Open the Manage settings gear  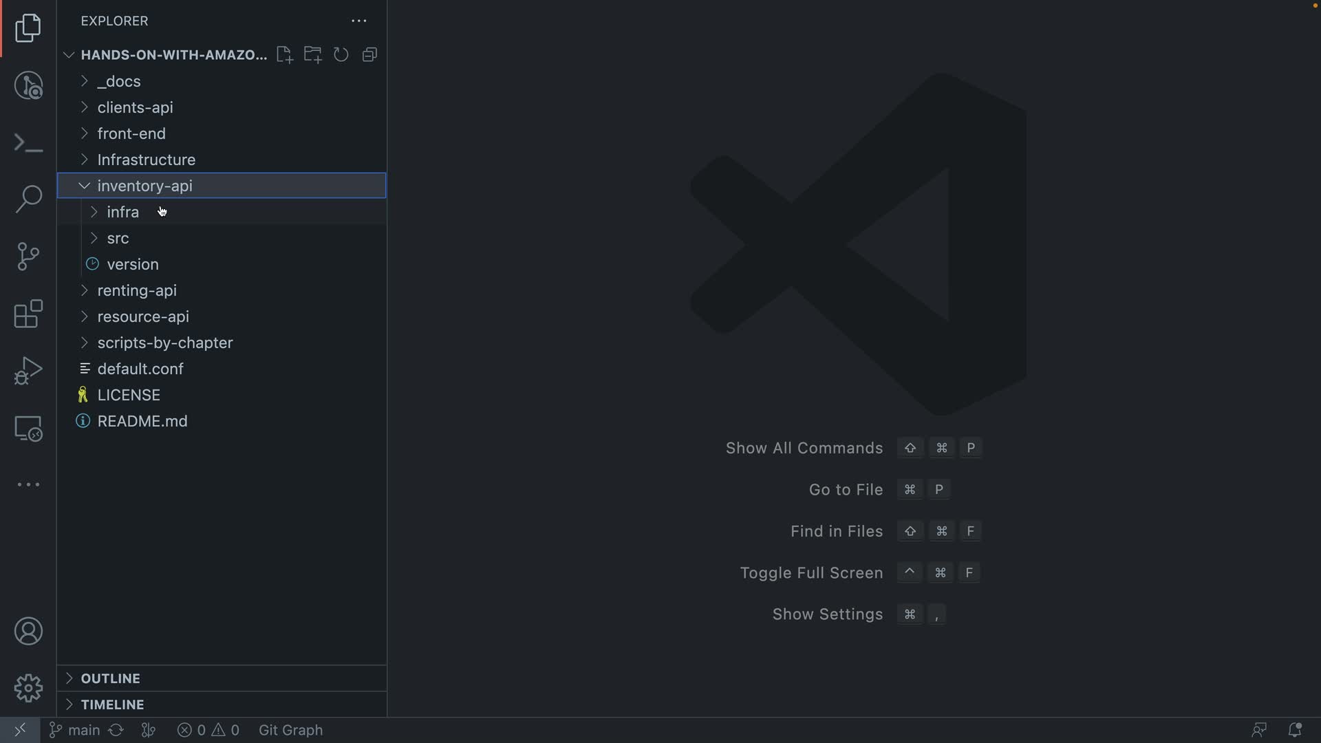point(28,687)
